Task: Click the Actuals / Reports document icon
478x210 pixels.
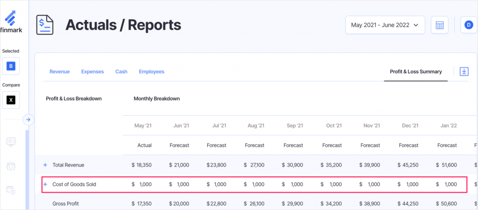Action: [45, 25]
